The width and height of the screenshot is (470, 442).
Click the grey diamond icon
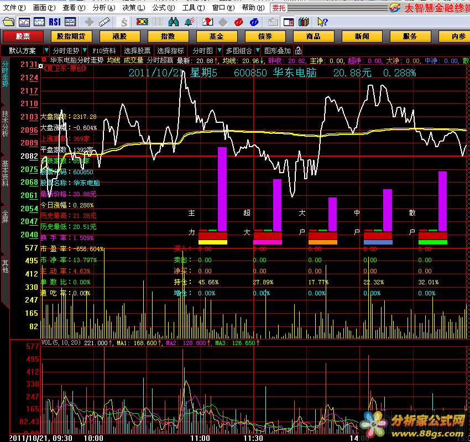pyautogui.click(x=223, y=22)
